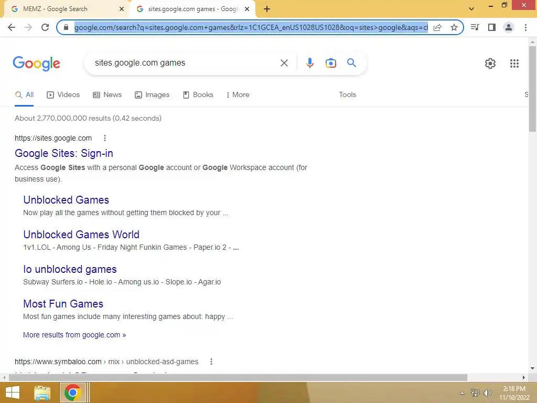Close the sites.google.com games tab
The width and height of the screenshot is (537, 403).
[x=247, y=9]
